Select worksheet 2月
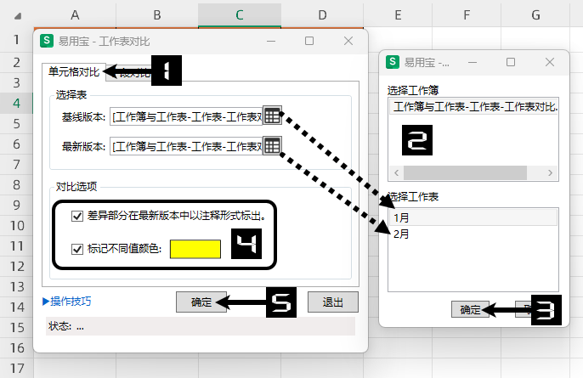 click(473, 234)
